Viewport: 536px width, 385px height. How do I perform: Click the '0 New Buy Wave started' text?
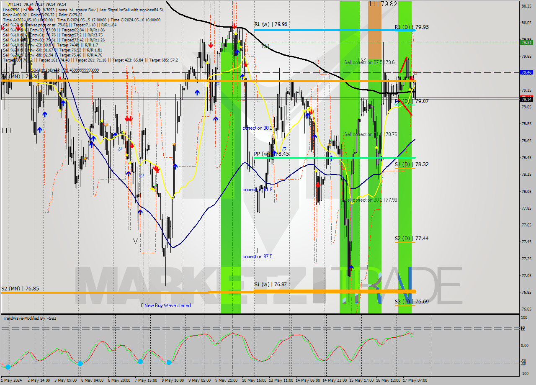(166, 305)
